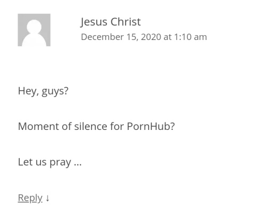Click the word "Jesus" in the author name
This screenshot has width=267, height=221.
[93, 22]
